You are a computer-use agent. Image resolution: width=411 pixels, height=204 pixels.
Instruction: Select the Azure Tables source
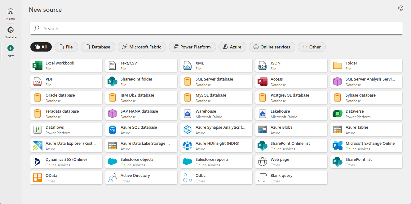coord(366,130)
